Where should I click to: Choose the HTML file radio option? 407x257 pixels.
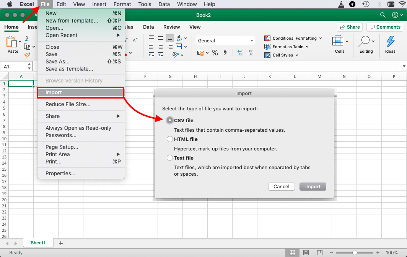click(x=170, y=139)
